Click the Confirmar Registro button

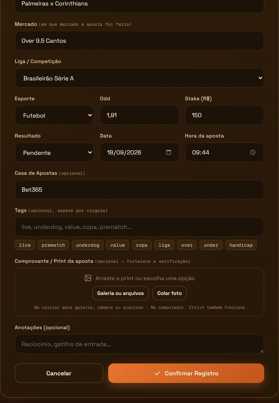[186, 373]
